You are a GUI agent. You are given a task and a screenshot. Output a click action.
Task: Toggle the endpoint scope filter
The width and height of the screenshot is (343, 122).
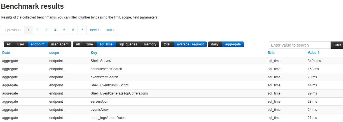tap(38, 44)
